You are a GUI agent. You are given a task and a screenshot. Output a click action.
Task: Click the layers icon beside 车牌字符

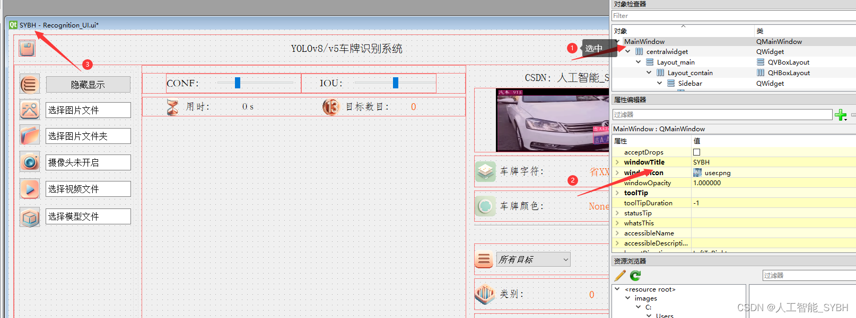(485, 171)
